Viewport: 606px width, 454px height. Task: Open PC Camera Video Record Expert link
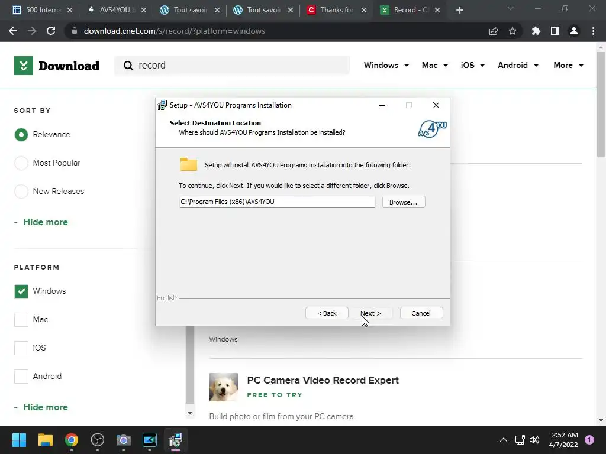coord(323,380)
